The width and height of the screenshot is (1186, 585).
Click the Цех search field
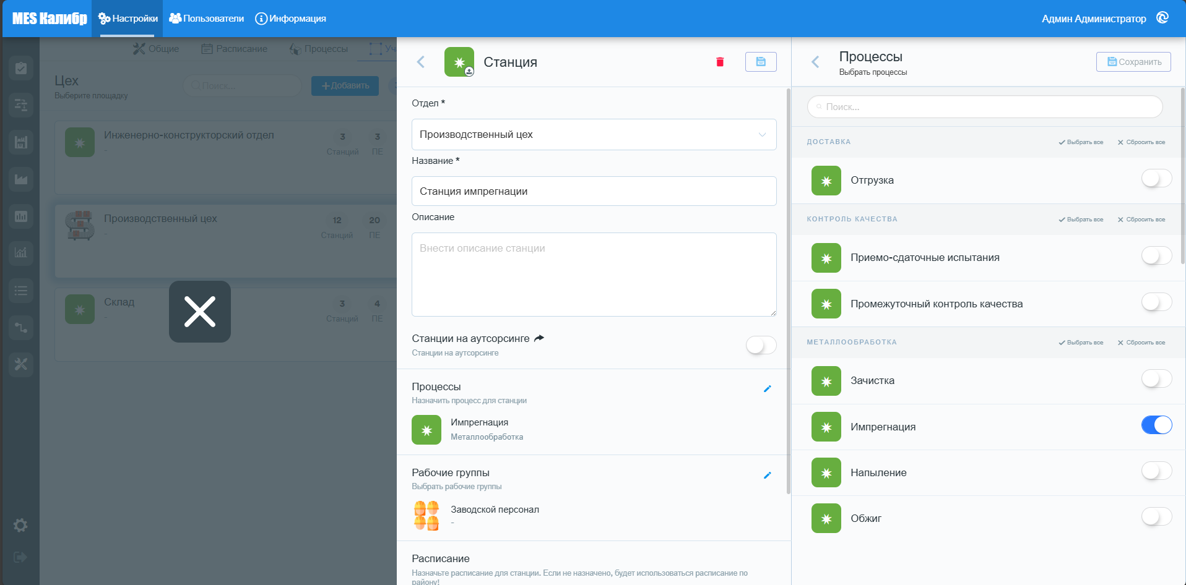[242, 85]
